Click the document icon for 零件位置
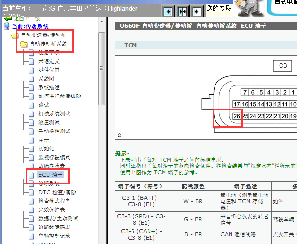Screen dimensions: 297x244 (32, 70)
